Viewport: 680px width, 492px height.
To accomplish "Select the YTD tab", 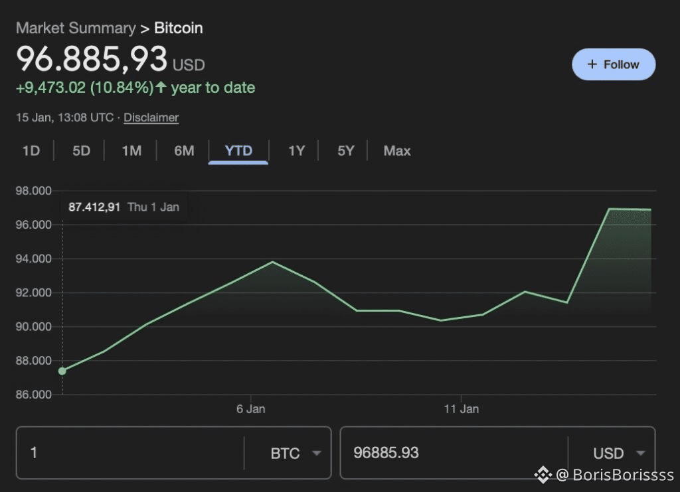I will click(x=238, y=151).
